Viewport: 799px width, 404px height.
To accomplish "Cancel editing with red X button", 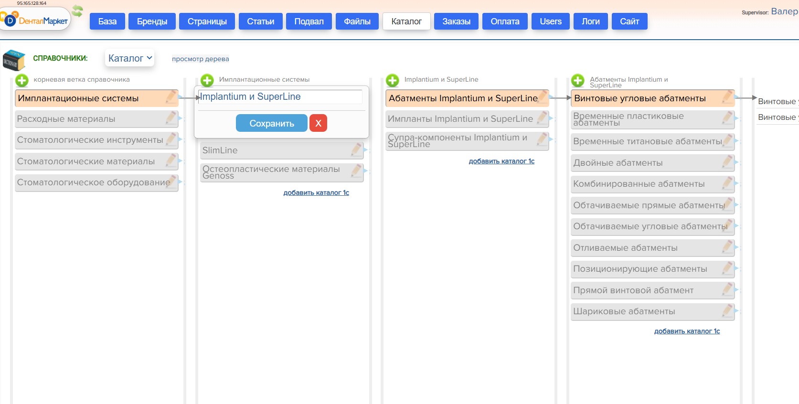I will click(318, 123).
